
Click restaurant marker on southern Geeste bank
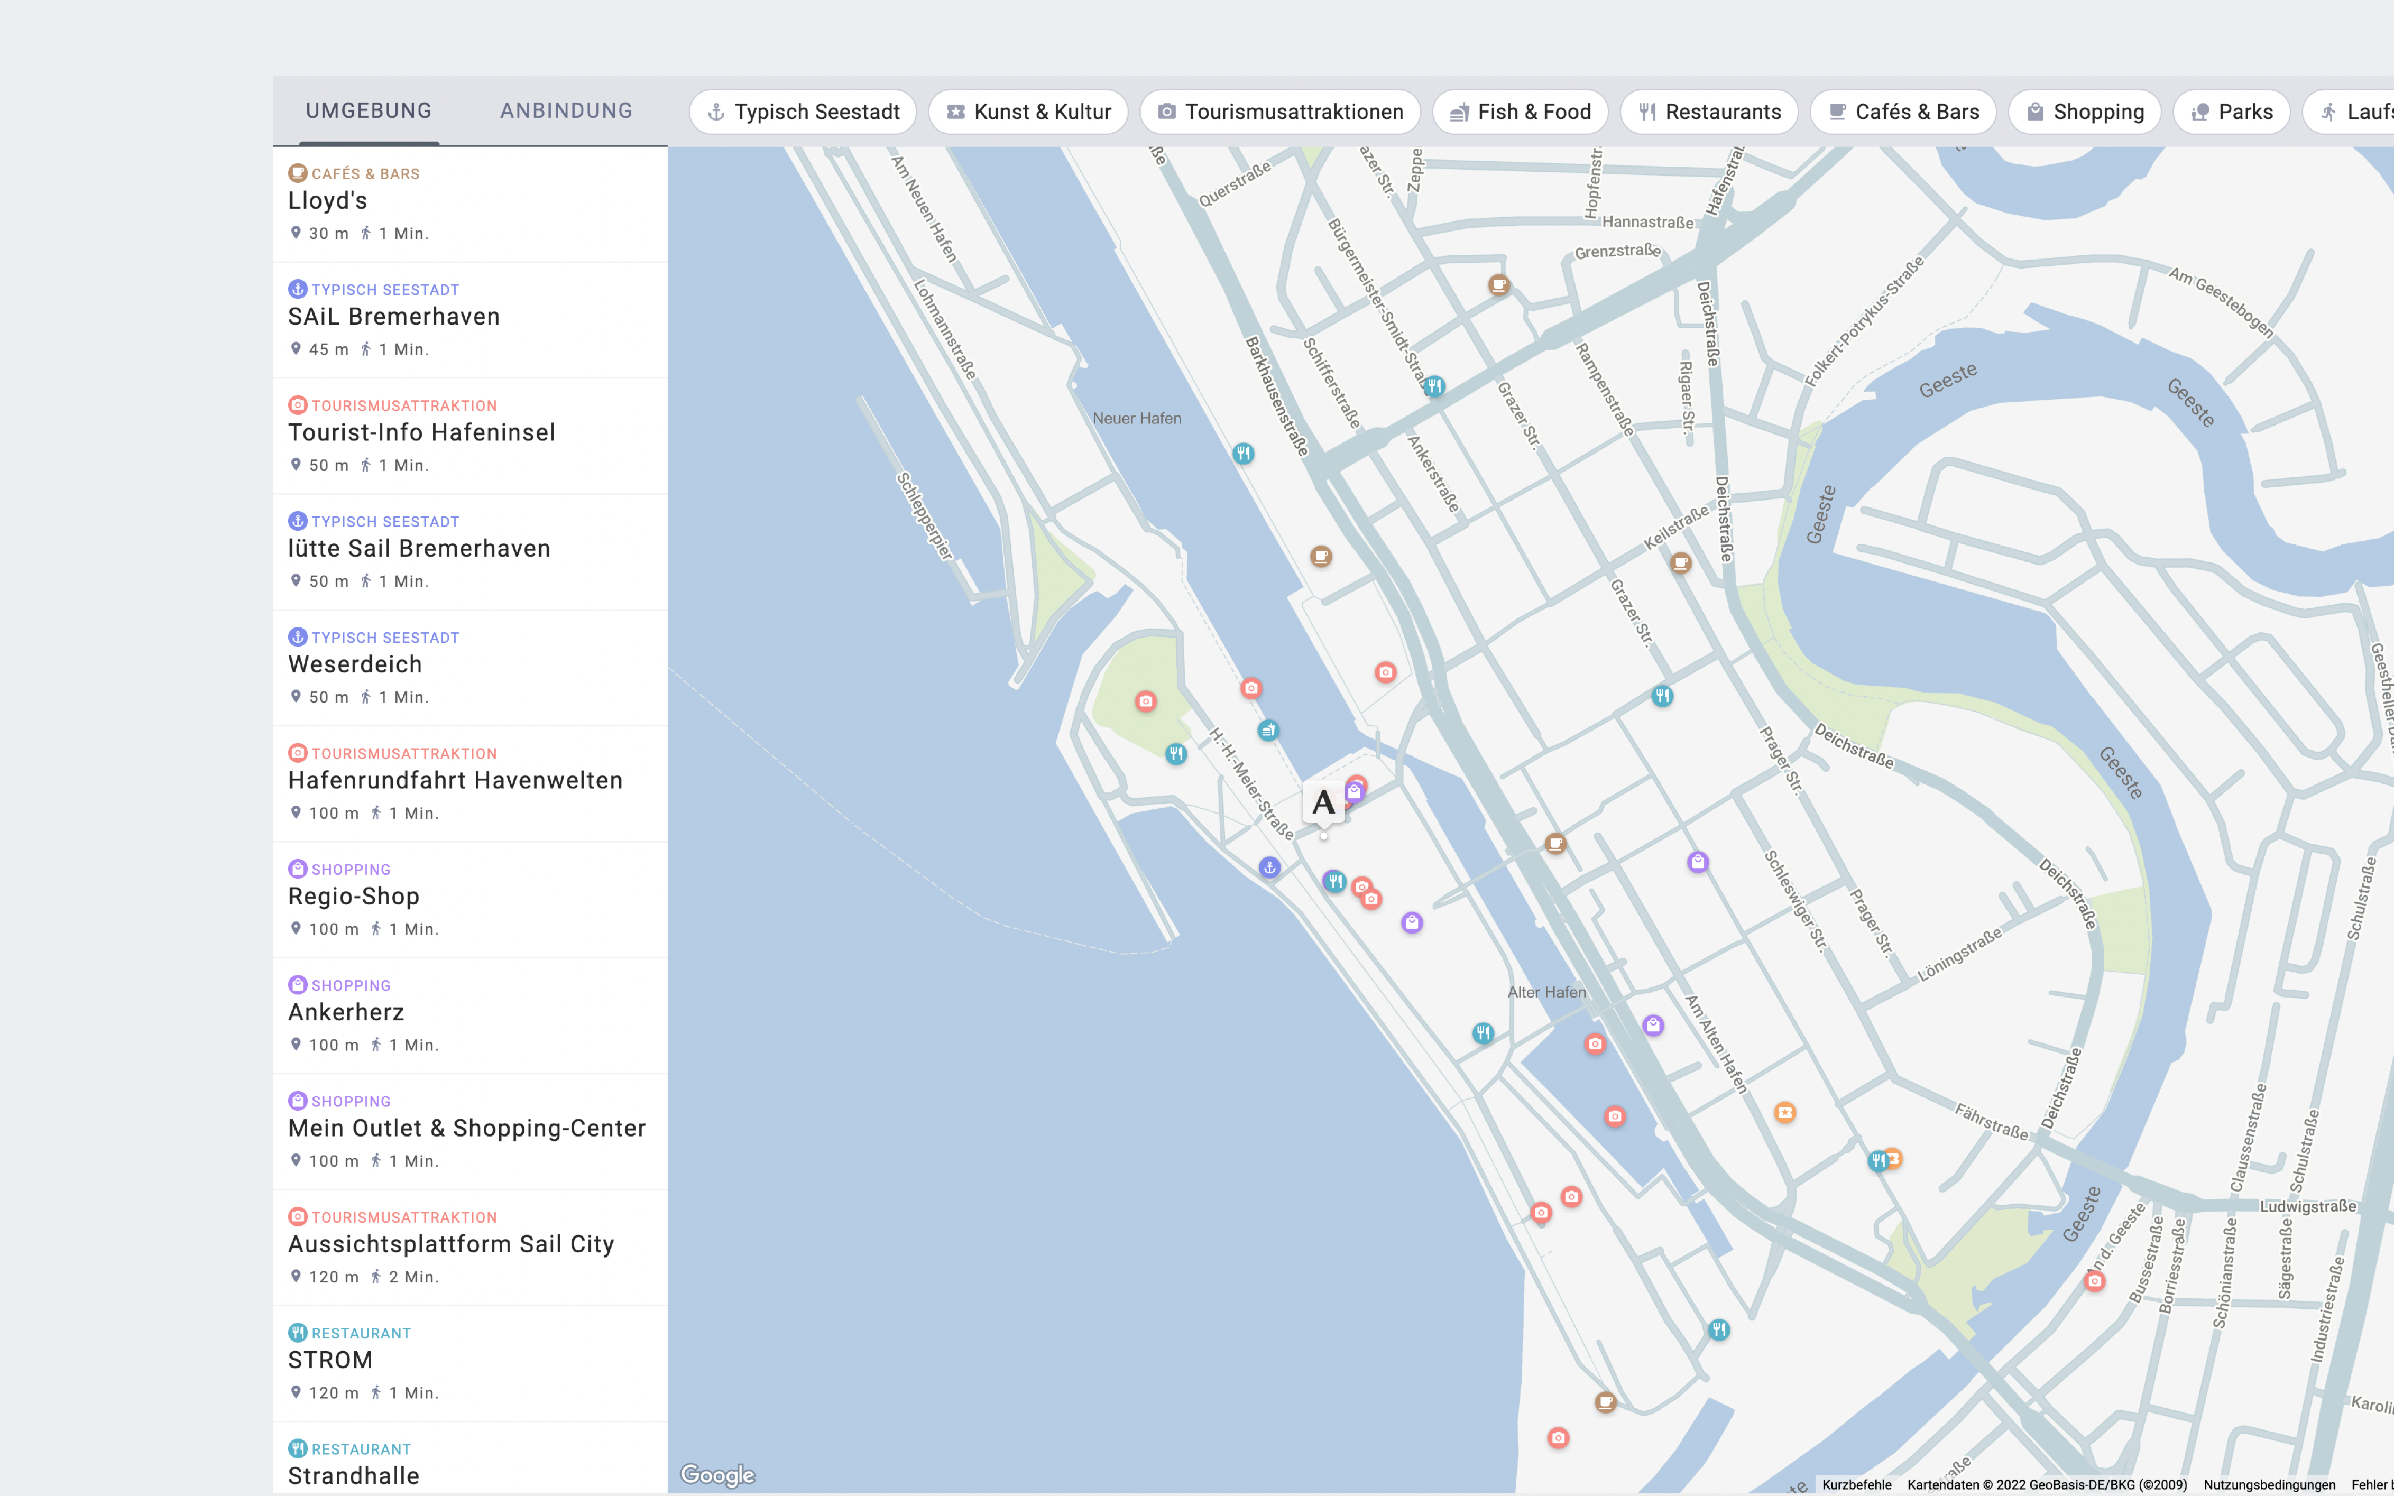[1719, 1330]
